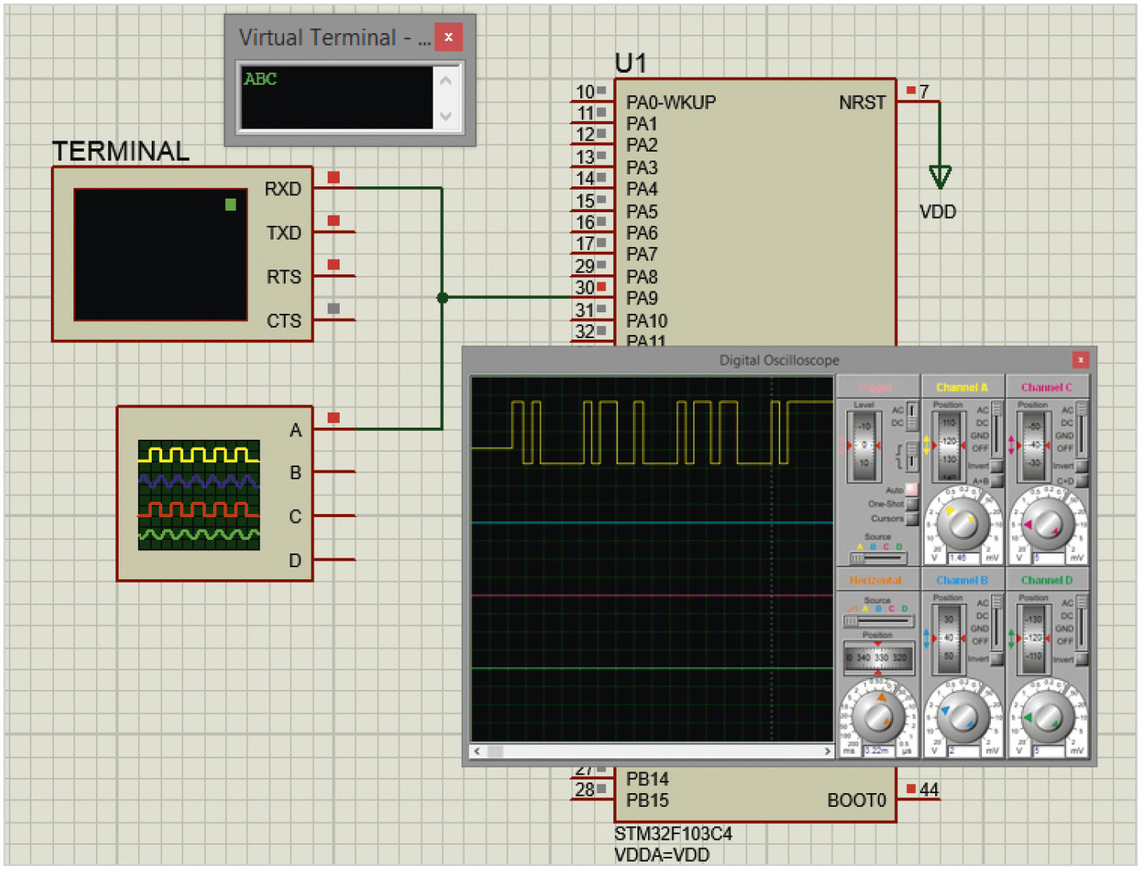Adjust the Trigger Source A-B-C-D slider

pos(878,558)
